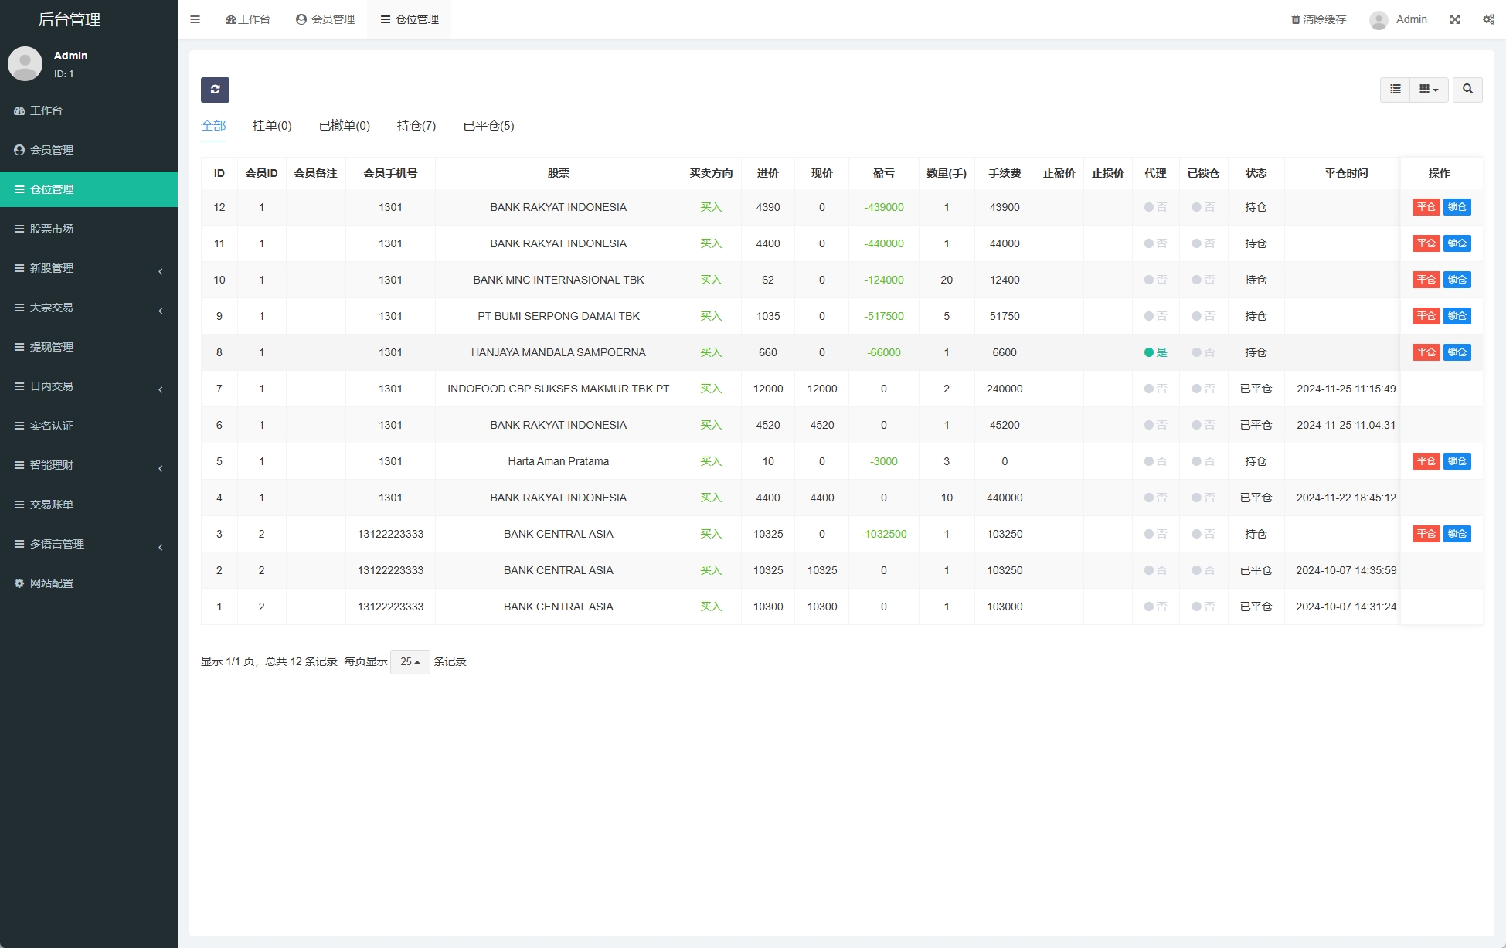Click the fullscreen icon in header
This screenshot has height=948, width=1506.
[1455, 19]
